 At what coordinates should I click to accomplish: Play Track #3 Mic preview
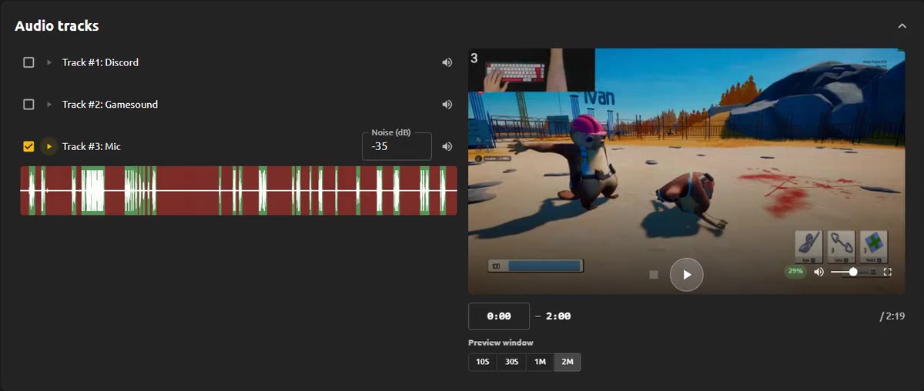click(49, 146)
